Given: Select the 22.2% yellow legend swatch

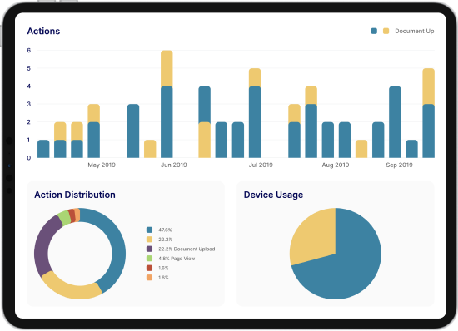Looking at the screenshot, I should pos(149,240).
